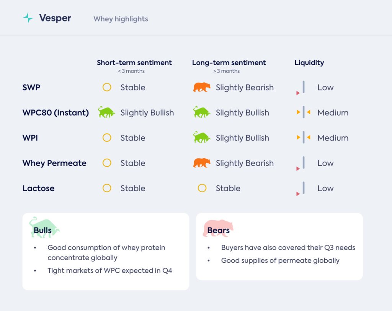Select the SWP short-term Stable circle
The height and width of the screenshot is (311, 392).
[x=107, y=87]
